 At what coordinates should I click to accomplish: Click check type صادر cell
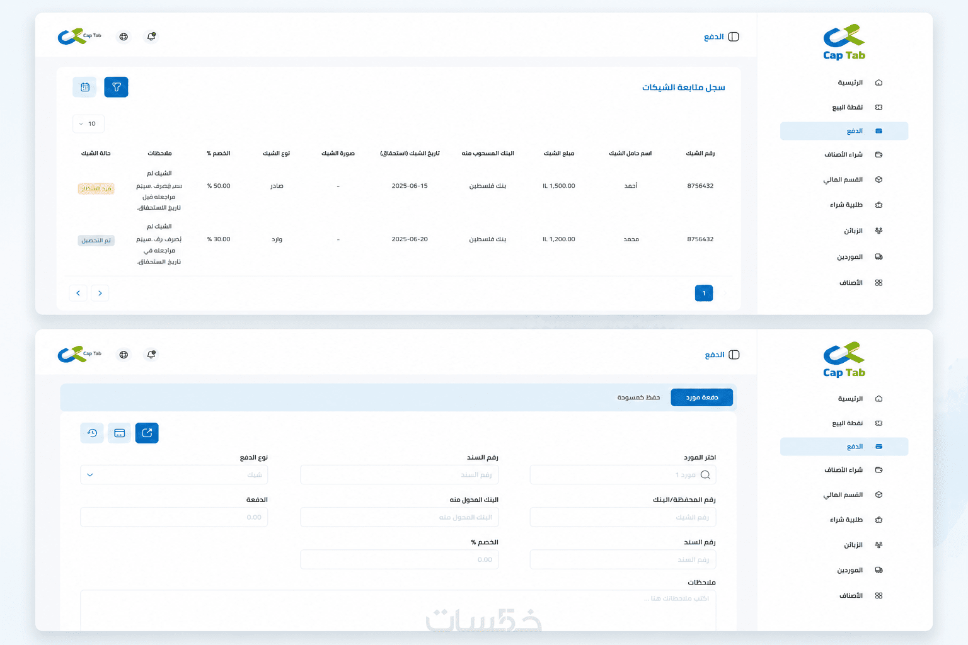(x=277, y=186)
